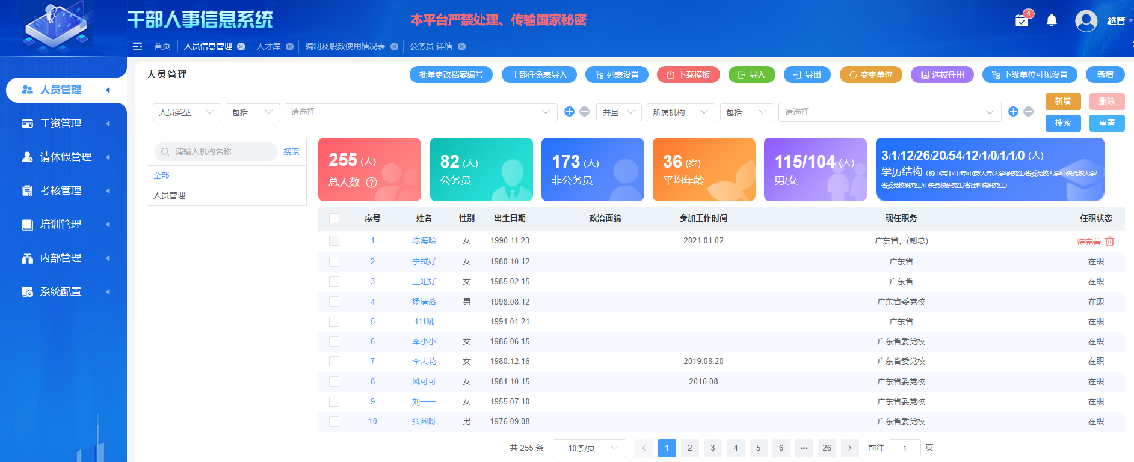Image resolution: width=1134 pixels, height=462 pixels.
Task: Click the red 下载模板 button
Action: tap(688, 74)
